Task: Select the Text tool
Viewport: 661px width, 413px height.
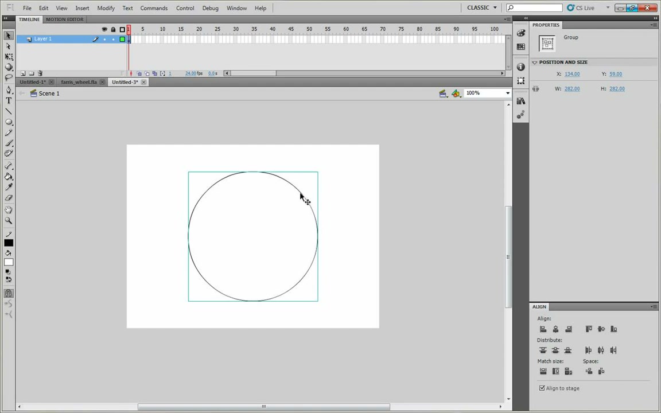Action: coord(9,101)
